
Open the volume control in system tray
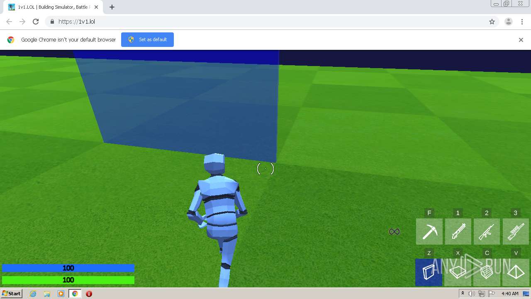472,294
